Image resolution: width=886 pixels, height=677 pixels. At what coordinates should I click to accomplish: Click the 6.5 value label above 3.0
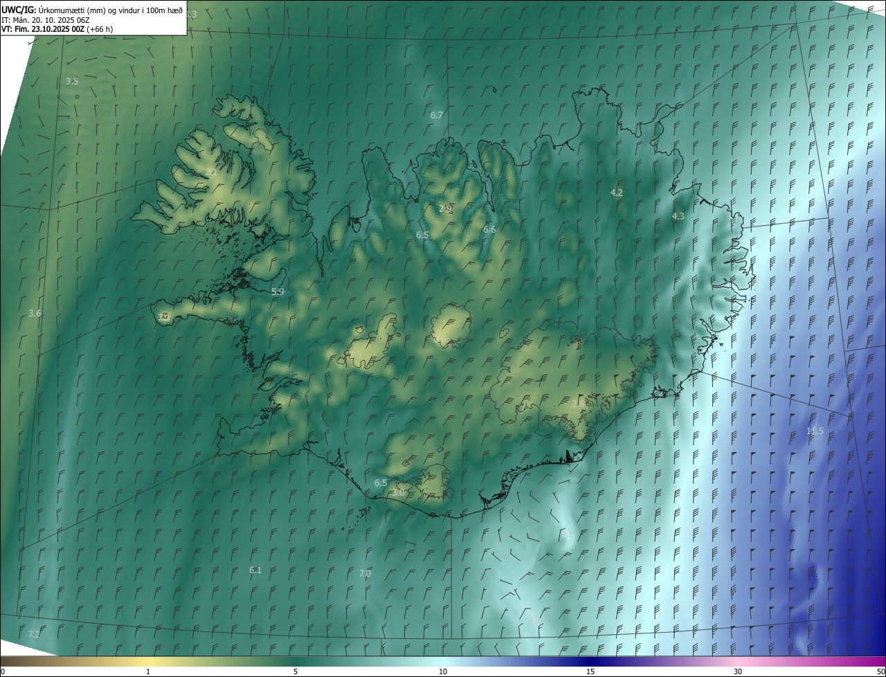(381, 482)
